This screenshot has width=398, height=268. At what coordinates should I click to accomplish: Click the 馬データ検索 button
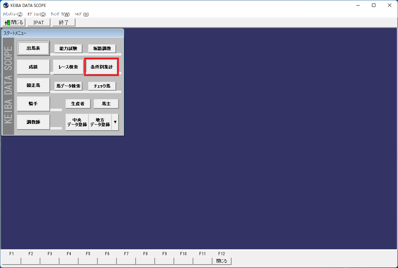[x=68, y=86]
